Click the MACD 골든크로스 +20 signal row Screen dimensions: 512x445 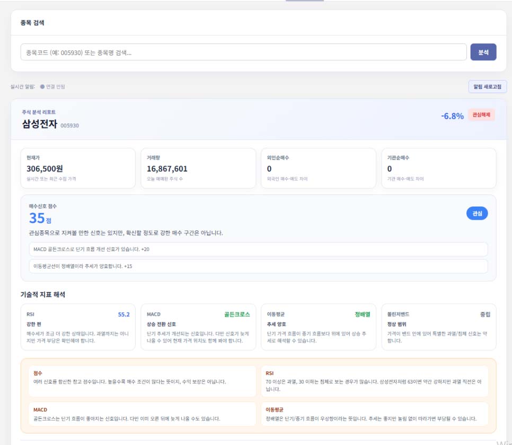[258, 249]
